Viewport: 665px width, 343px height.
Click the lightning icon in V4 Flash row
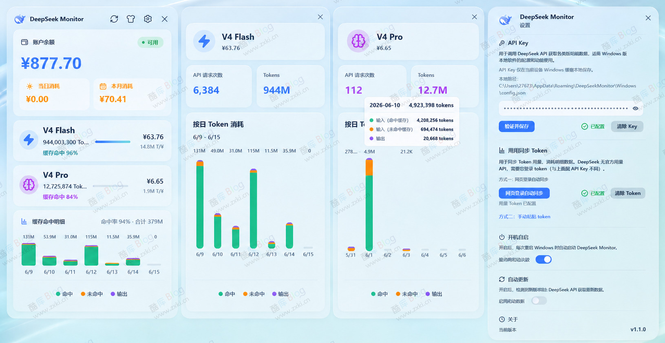tap(29, 139)
